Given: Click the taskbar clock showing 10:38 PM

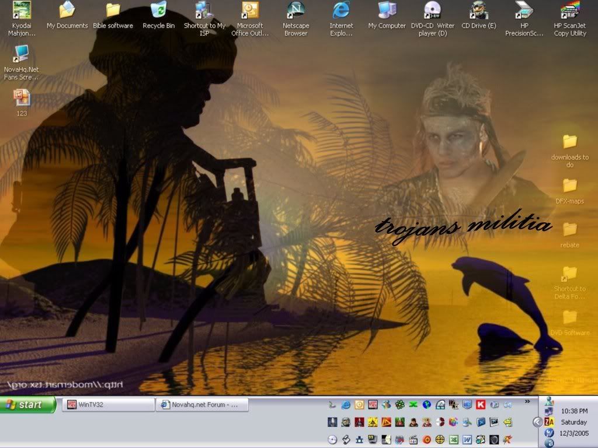Looking at the screenshot, I should coord(573,411).
